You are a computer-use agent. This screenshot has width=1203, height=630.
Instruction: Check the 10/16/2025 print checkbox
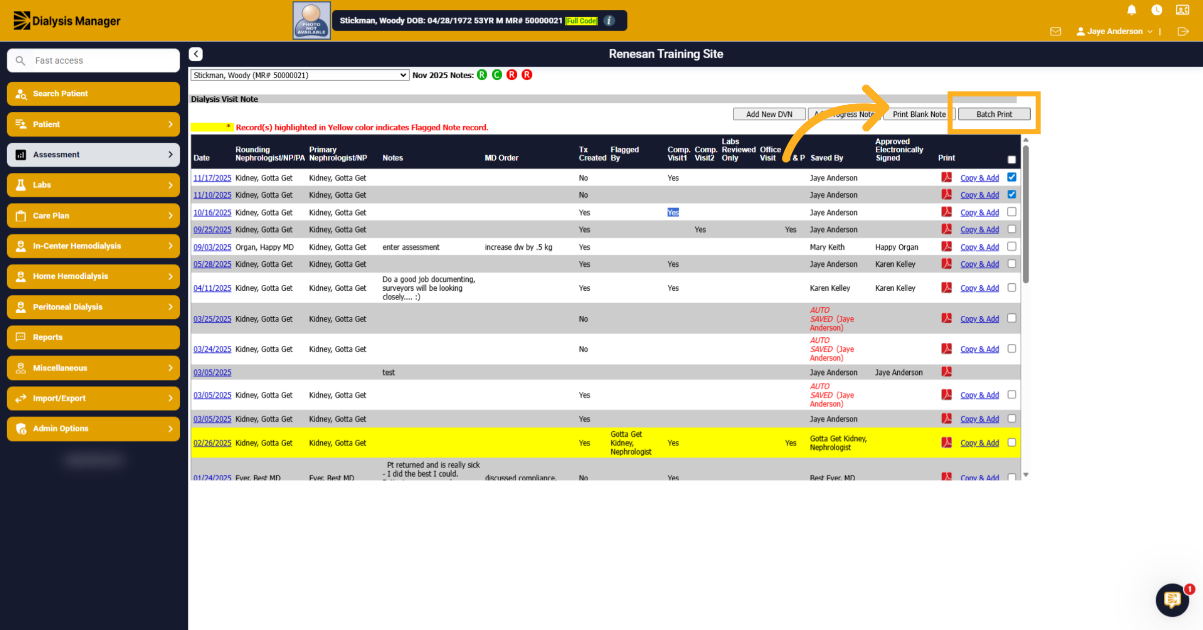(x=1012, y=212)
